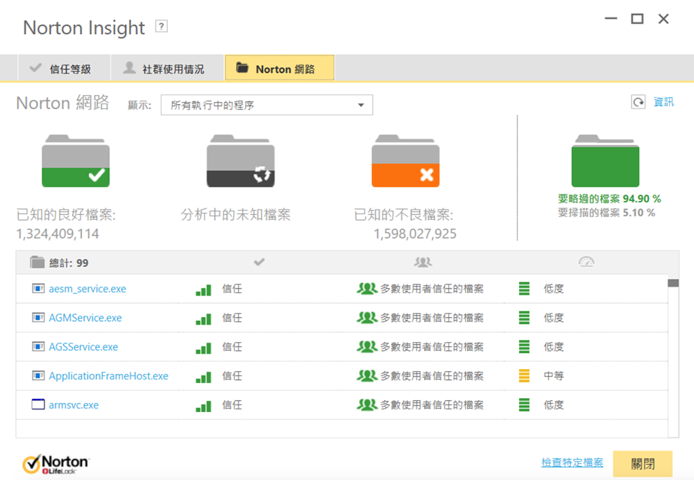Click the 資訊 link
The width and height of the screenshot is (694, 480).
click(664, 102)
